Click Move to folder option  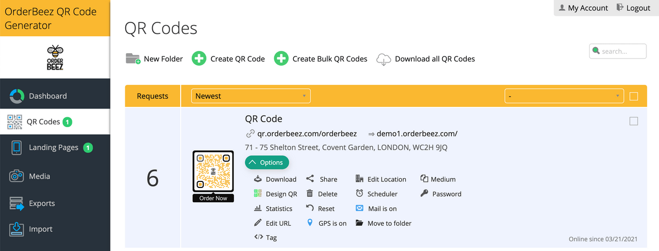coord(383,224)
